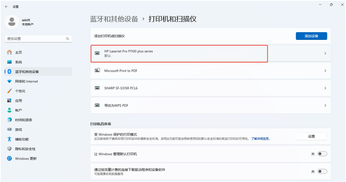Click the Microsoft Print to PDF printer icon
Screen dimensions: 346x182
click(97, 71)
